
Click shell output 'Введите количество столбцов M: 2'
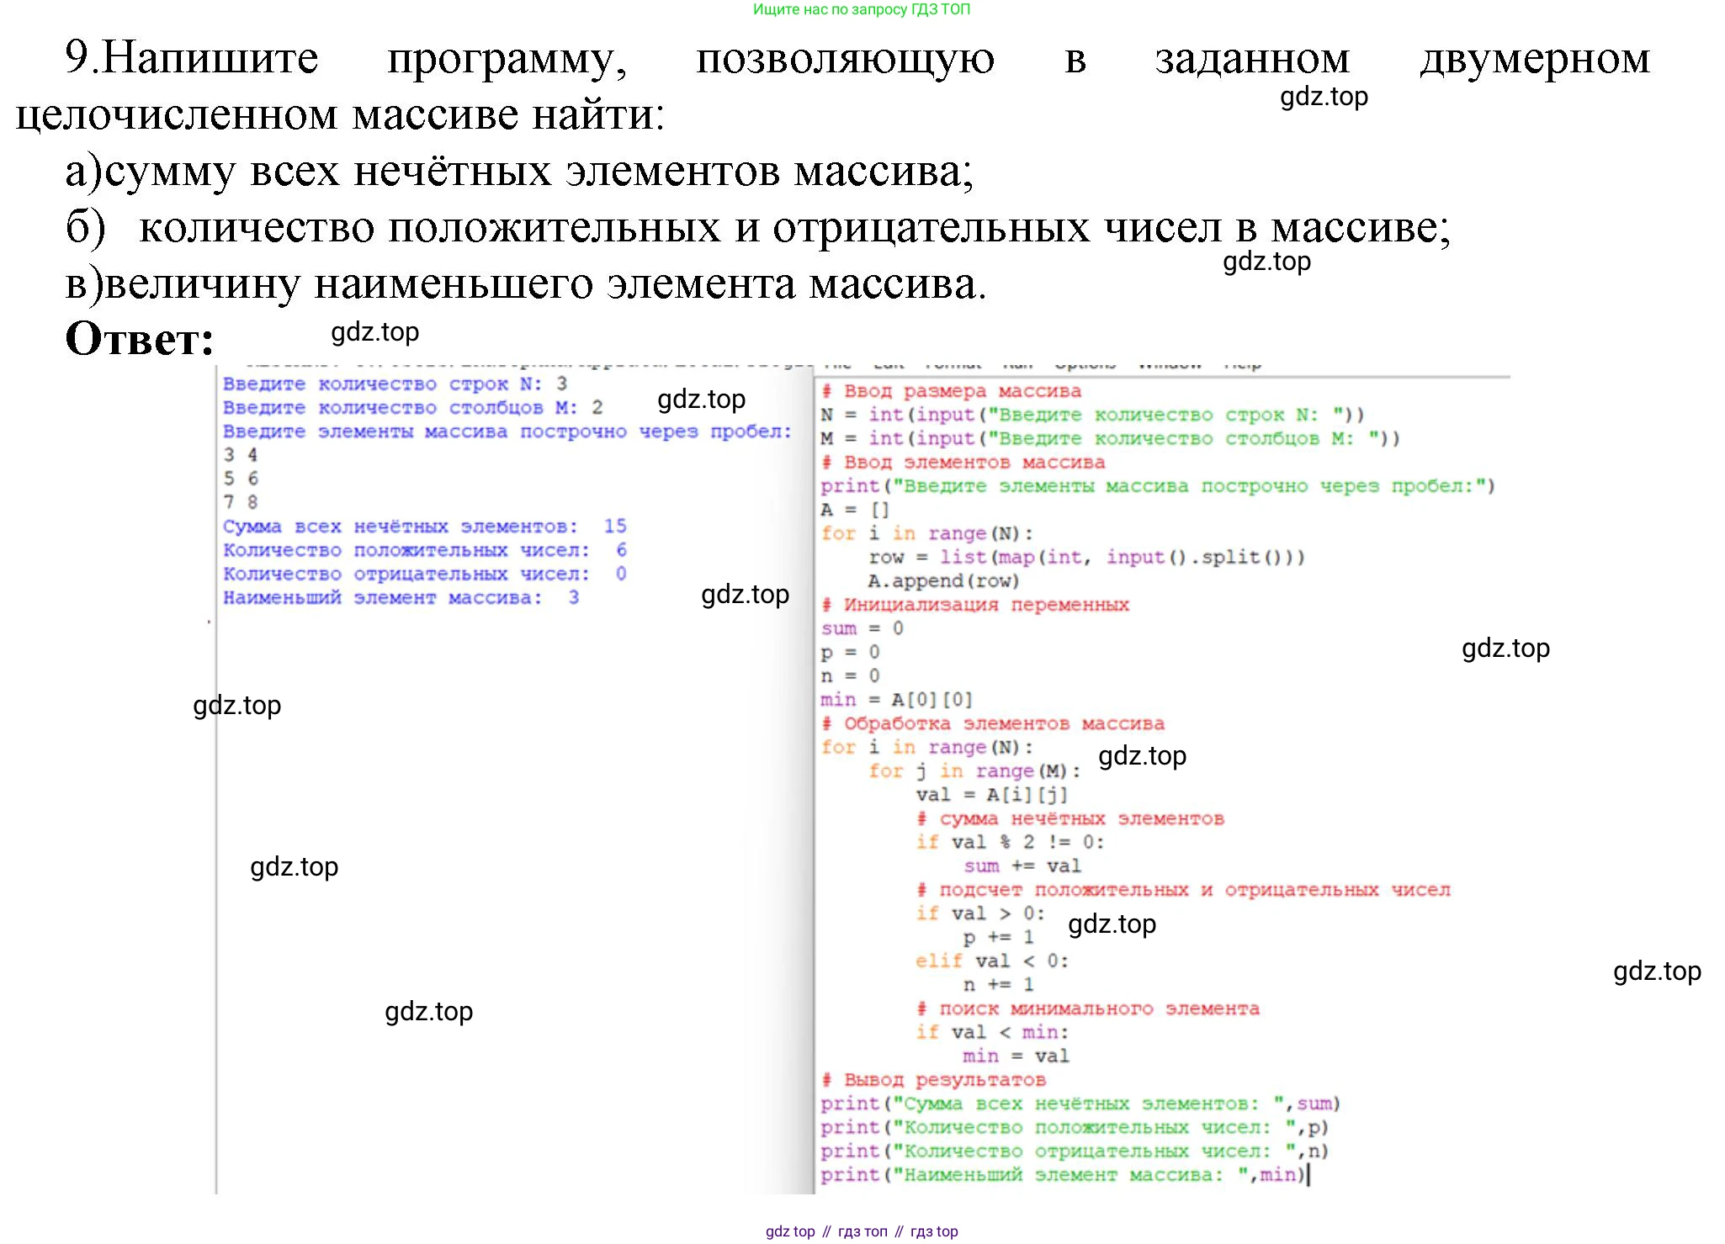(x=413, y=408)
